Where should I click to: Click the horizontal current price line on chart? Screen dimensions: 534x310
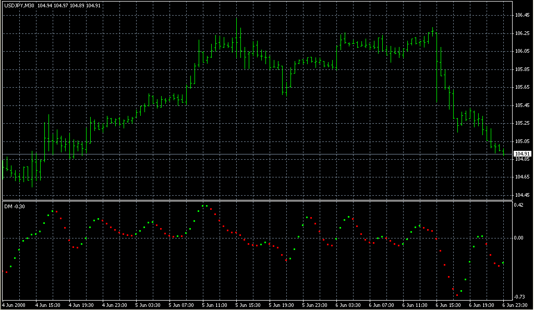click(261, 154)
